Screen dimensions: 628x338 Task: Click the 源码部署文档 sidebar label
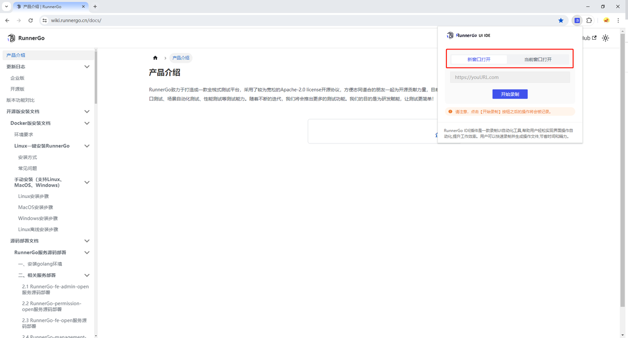click(25, 241)
